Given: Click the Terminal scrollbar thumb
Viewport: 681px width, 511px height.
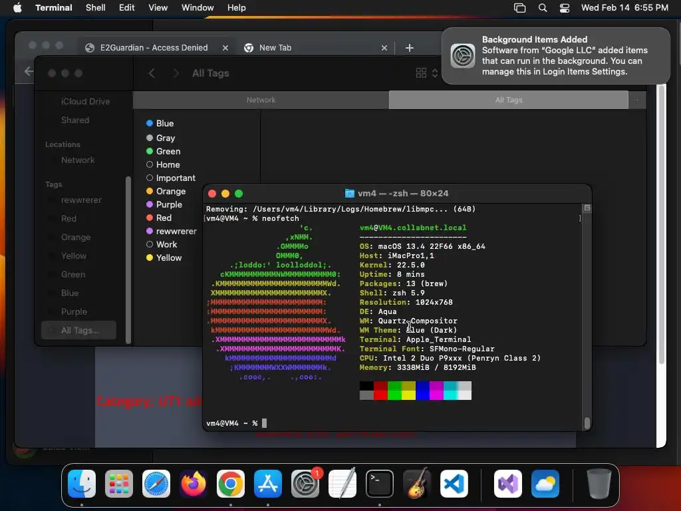Looking at the screenshot, I should pos(587,423).
